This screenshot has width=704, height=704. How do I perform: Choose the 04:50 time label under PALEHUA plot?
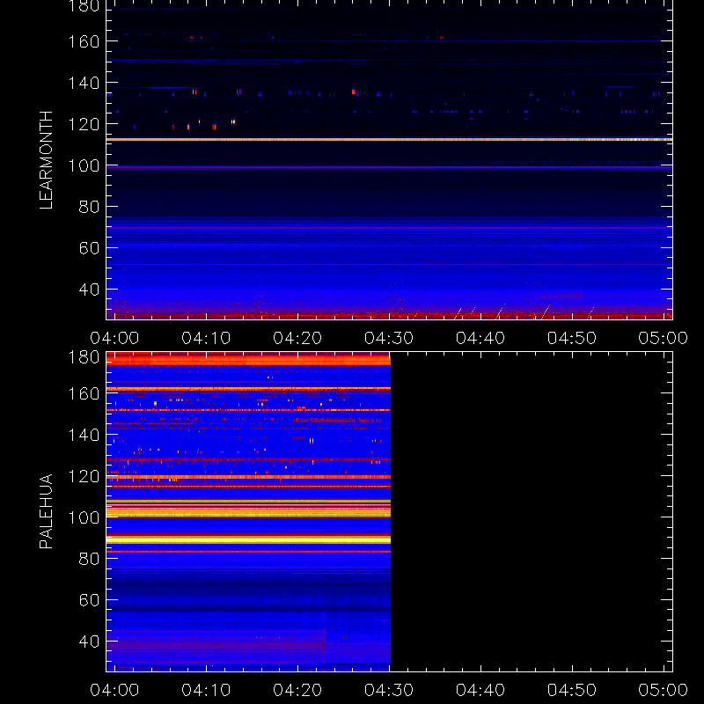(x=572, y=690)
